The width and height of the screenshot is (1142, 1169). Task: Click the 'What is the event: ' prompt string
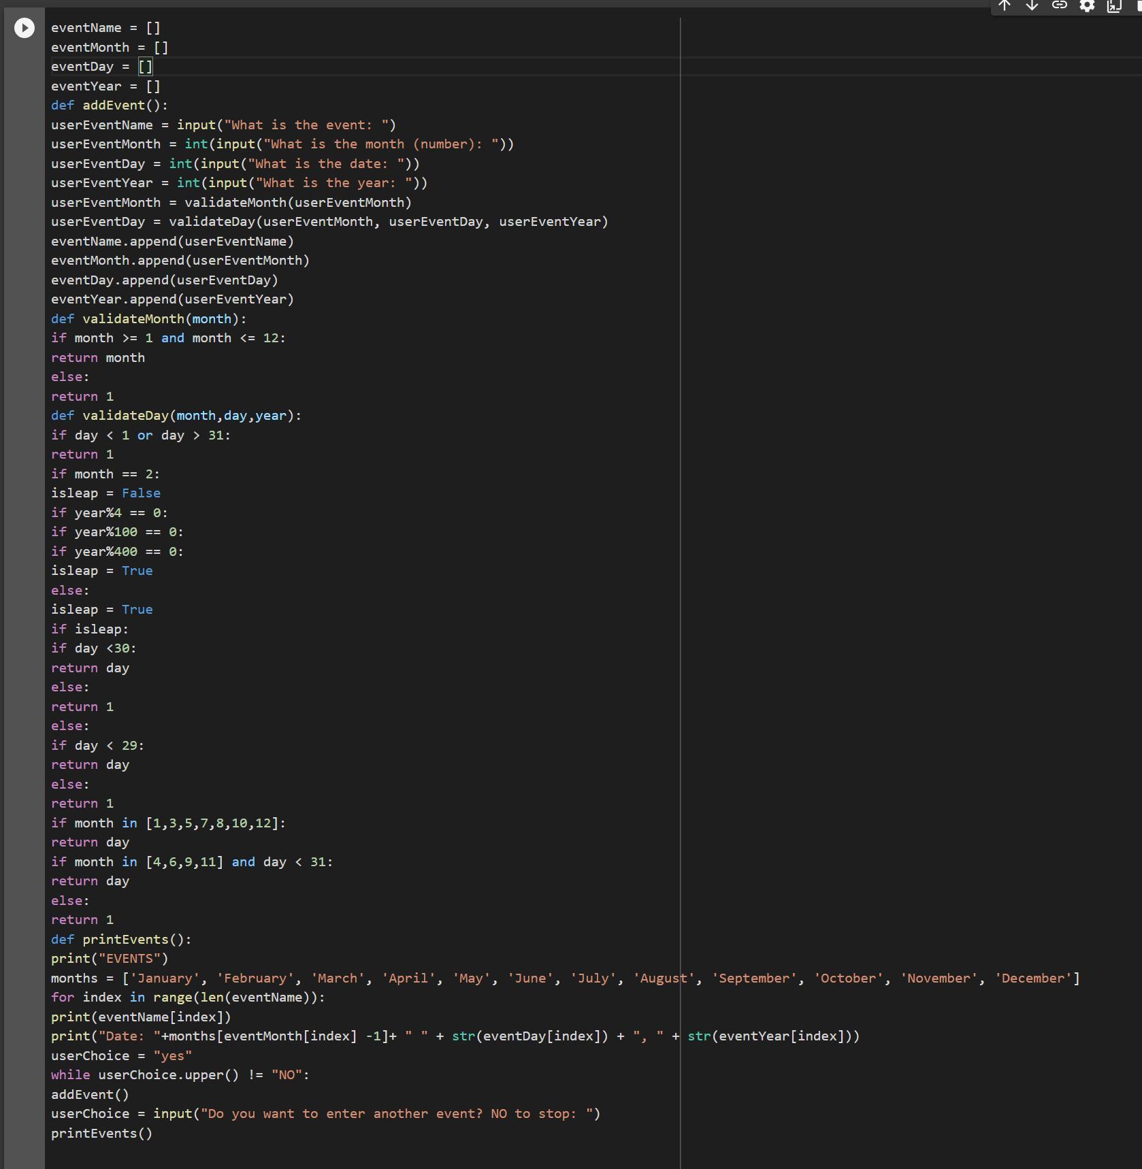pos(306,125)
